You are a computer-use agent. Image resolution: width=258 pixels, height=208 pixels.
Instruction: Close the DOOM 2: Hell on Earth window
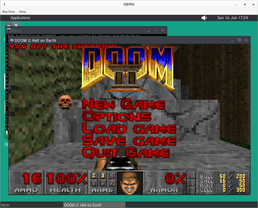point(246,40)
